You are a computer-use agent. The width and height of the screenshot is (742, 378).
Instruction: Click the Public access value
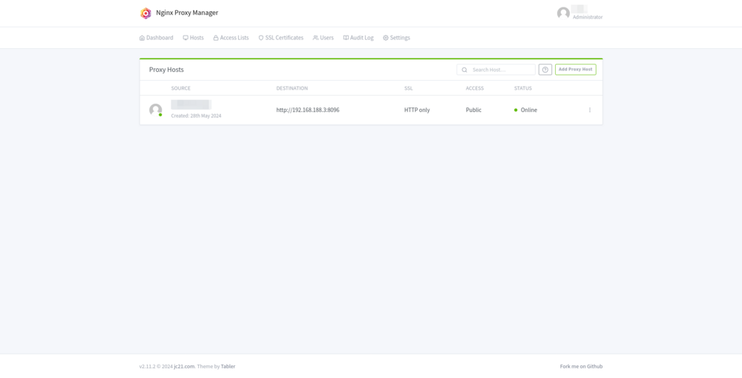(473, 110)
